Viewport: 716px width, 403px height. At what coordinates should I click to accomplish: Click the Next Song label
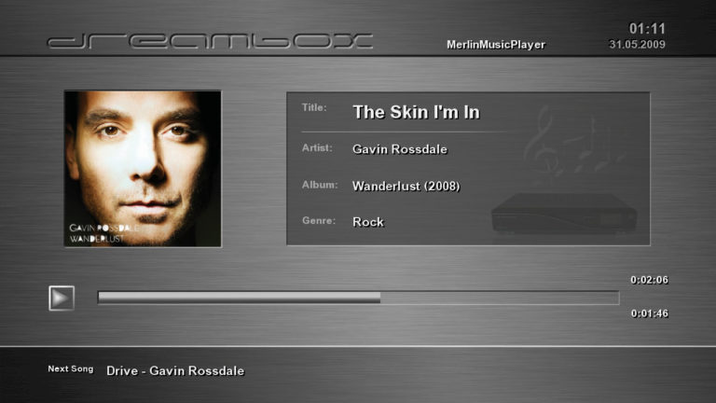point(71,369)
